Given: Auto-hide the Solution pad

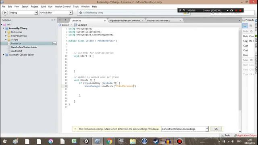Looking at the screenshot, I should (52, 20).
